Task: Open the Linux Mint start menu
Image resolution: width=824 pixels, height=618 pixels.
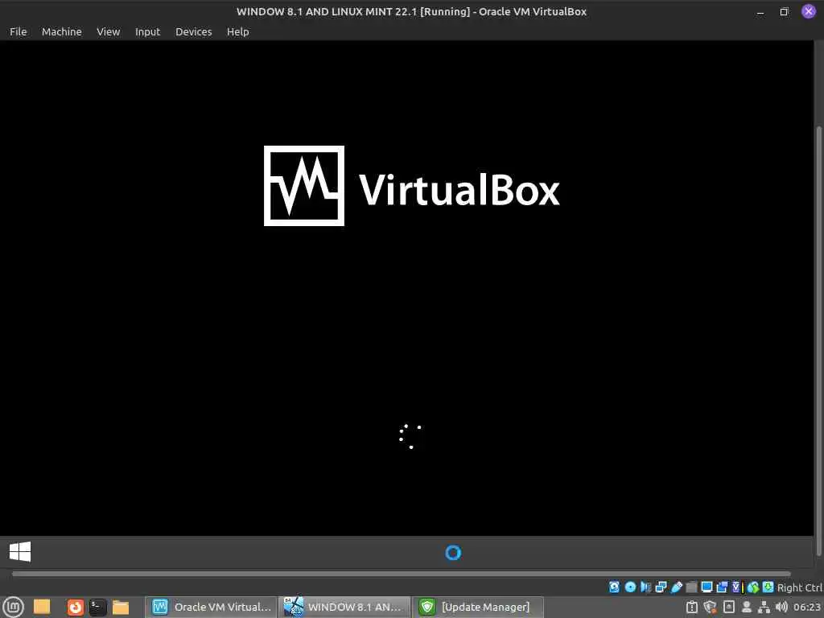Action: [13, 607]
